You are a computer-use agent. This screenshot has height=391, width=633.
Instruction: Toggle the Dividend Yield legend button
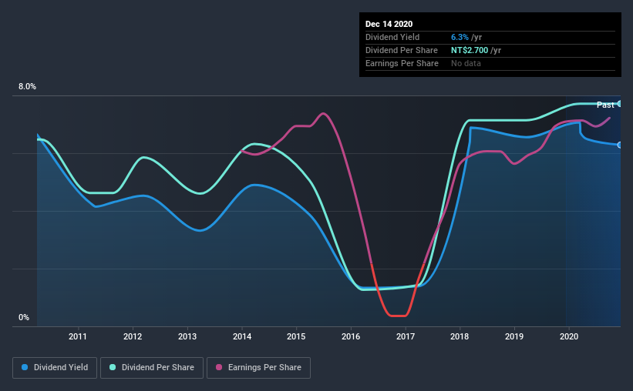click(x=55, y=368)
